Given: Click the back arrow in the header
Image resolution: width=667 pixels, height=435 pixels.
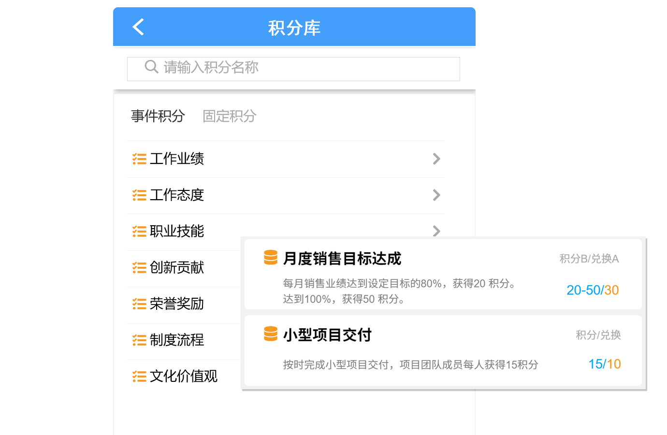Looking at the screenshot, I should click(x=138, y=27).
